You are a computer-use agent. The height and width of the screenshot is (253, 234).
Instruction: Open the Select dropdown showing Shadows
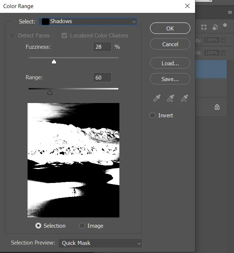click(x=88, y=22)
